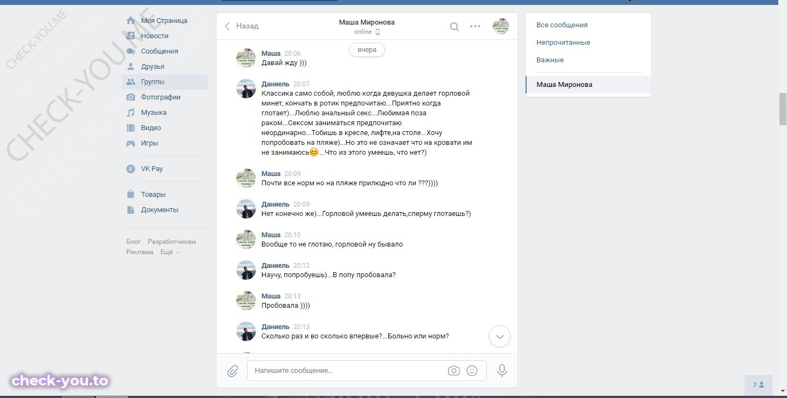
Task: Open the Товары shopping bag icon
Action: point(131,195)
